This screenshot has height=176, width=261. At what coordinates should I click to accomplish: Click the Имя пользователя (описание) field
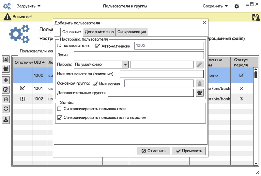pos(161,74)
